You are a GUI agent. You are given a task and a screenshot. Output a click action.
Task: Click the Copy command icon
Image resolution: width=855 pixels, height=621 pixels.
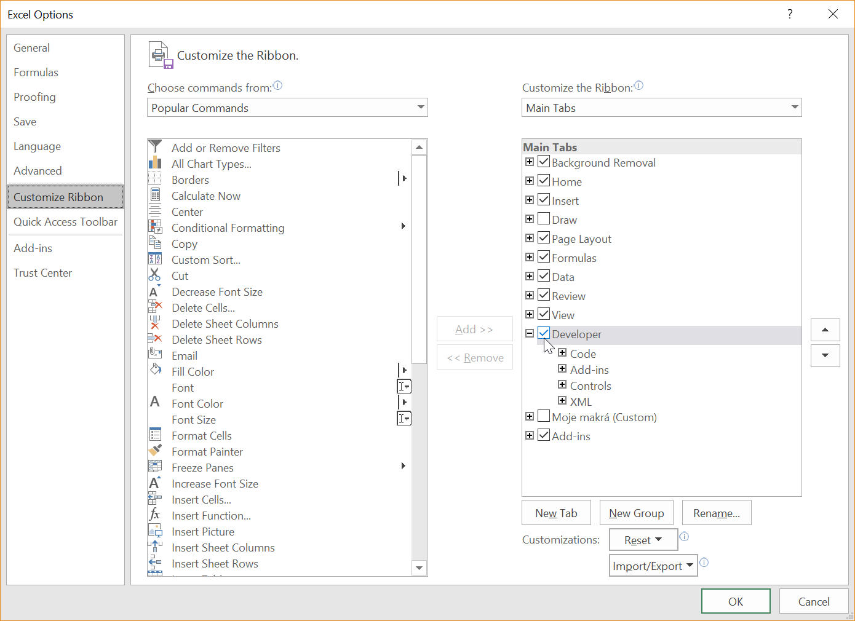[x=155, y=243]
